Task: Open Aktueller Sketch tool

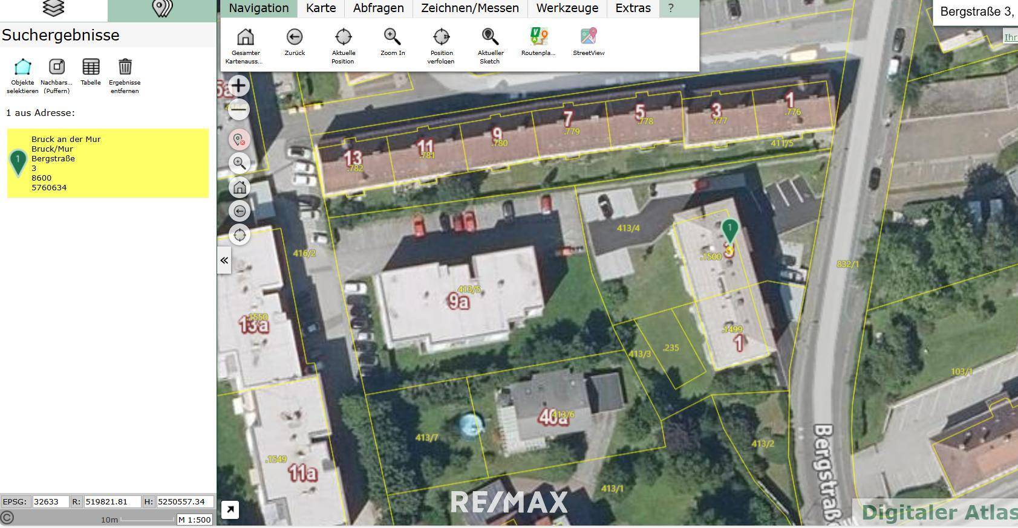Action: 490,45
